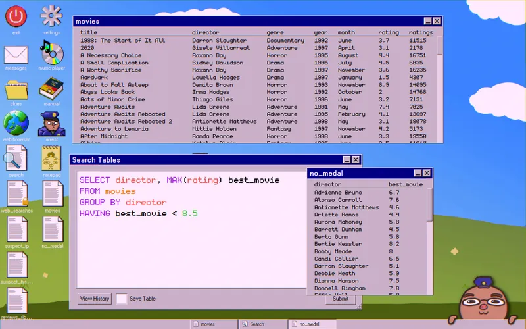Minimize the Search Tables window
This screenshot has width=526, height=329.
pos(347,159)
